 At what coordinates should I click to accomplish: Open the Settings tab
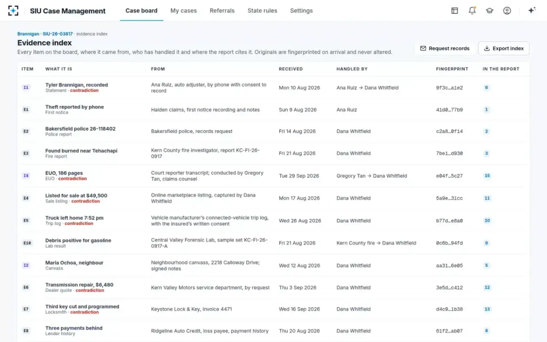(301, 10)
